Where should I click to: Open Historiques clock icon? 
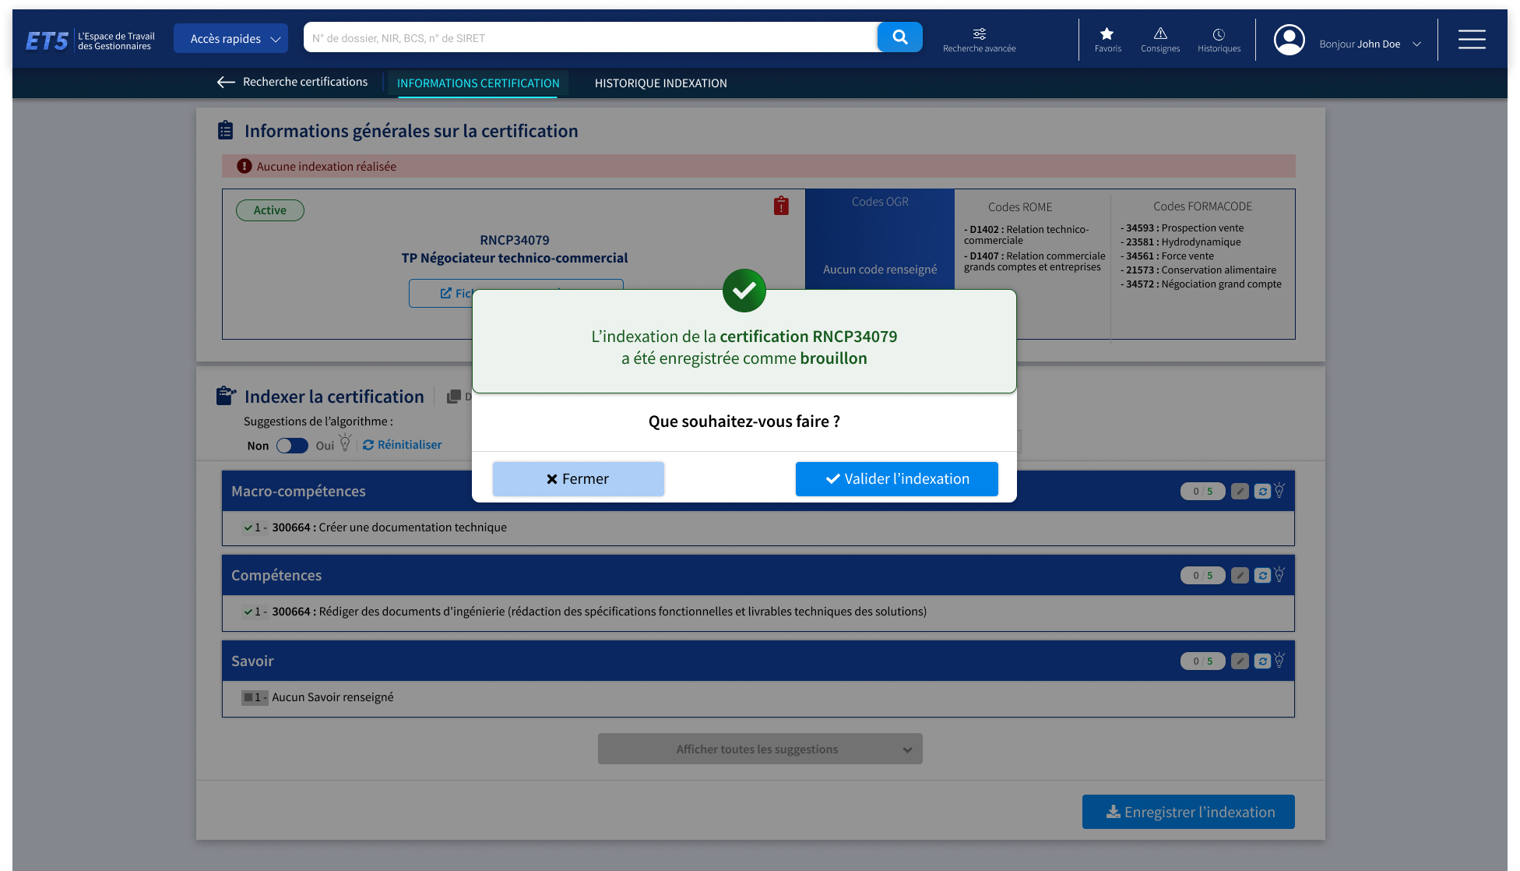pyautogui.click(x=1219, y=34)
